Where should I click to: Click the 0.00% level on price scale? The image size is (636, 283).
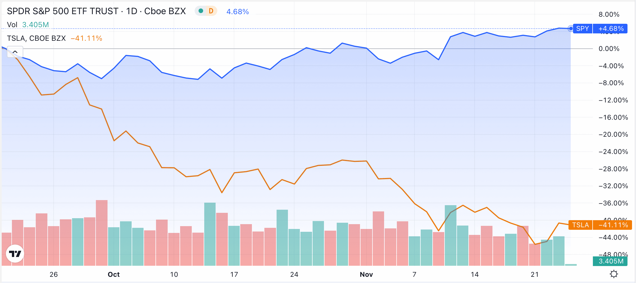(609, 49)
